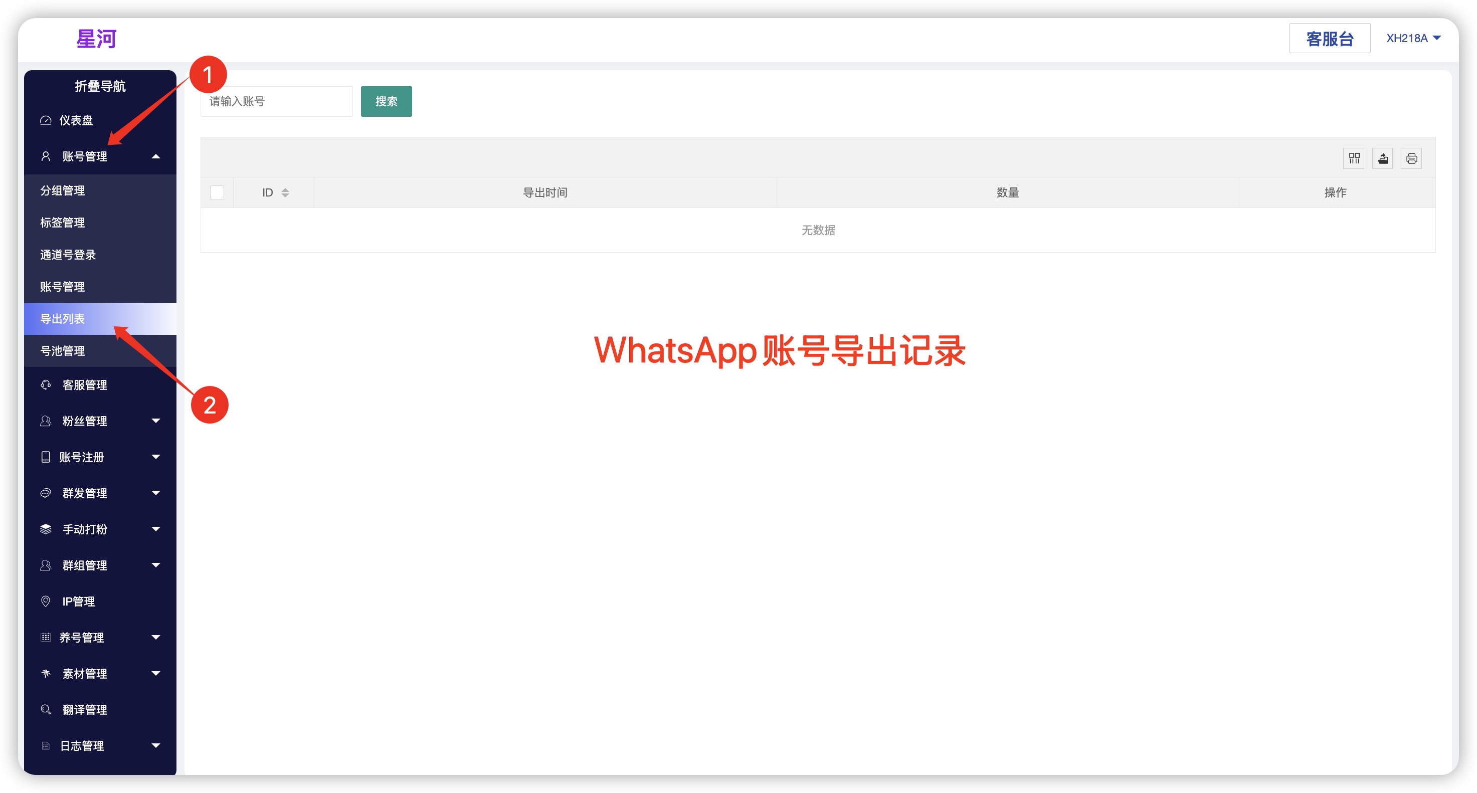Sort the table by the ID column

285,192
